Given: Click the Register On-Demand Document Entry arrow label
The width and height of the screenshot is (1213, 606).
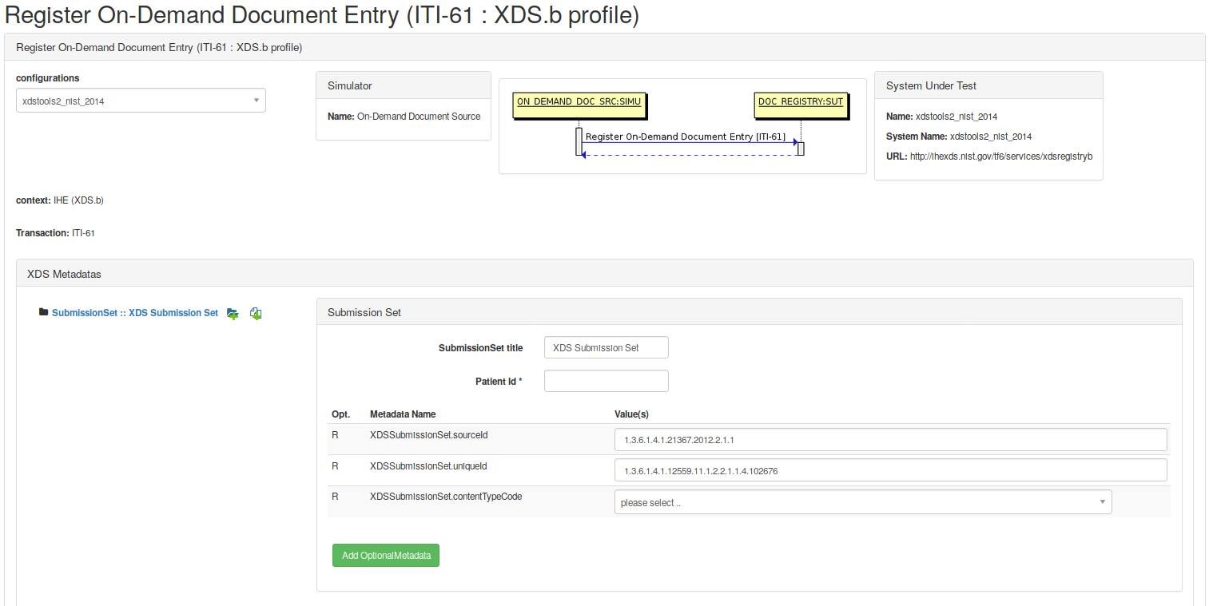Looking at the screenshot, I should [x=685, y=137].
